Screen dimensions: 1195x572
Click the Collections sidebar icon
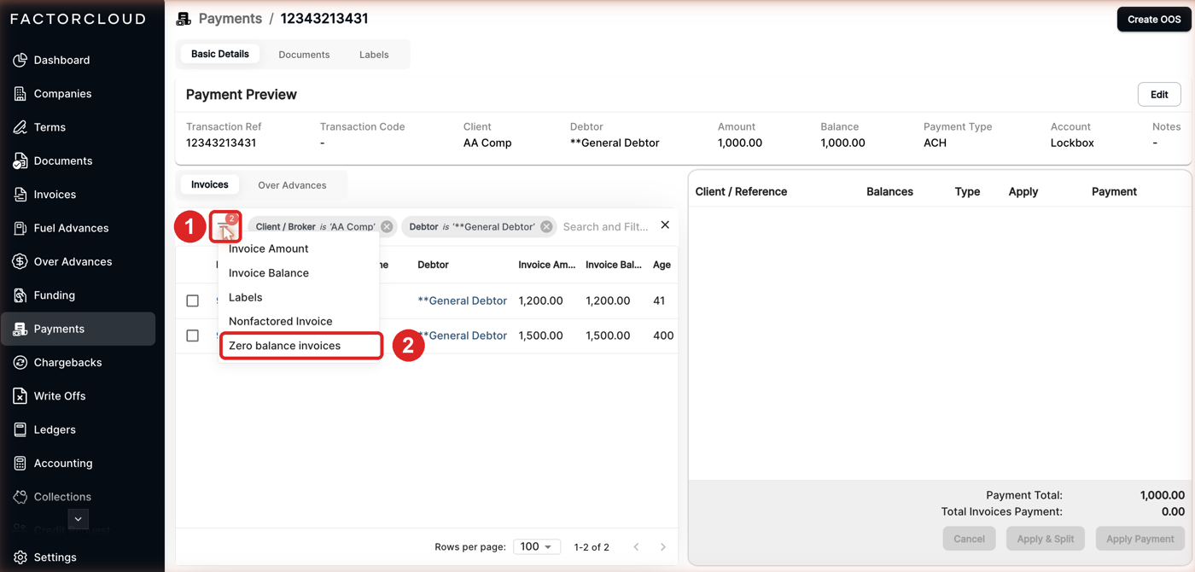pos(20,497)
